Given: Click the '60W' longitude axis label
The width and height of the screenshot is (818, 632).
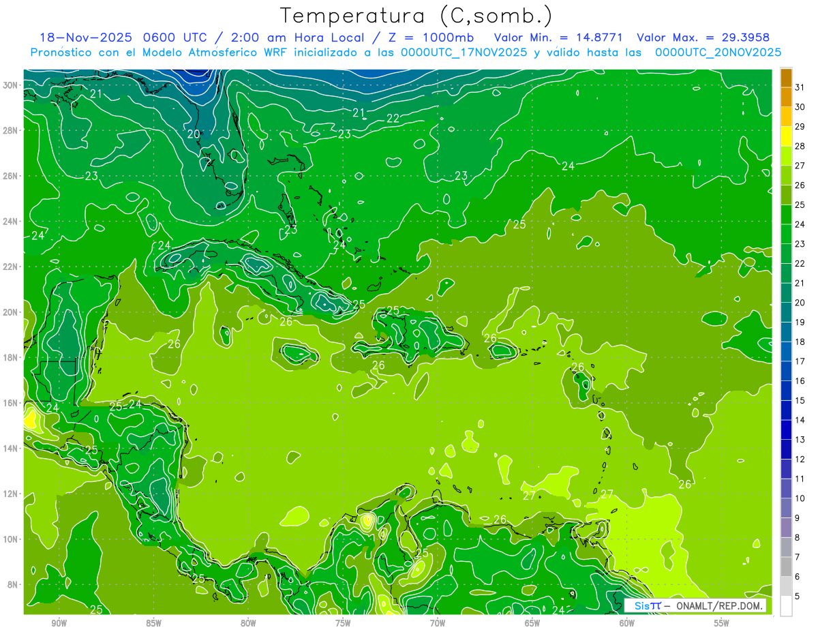Looking at the screenshot, I should pyautogui.click(x=627, y=623).
